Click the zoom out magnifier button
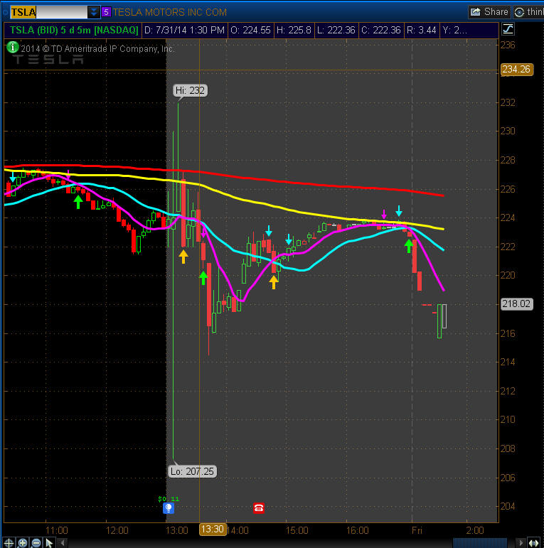The image size is (544, 548). pyautogui.click(x=36, y=542)
